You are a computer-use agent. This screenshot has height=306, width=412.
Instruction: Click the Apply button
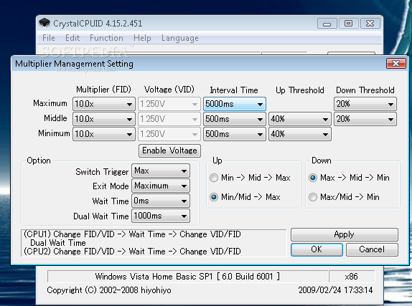(x=345, y=234)
